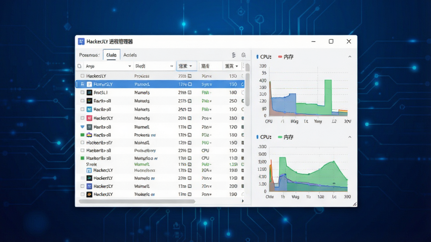Tick the checkbox of the first HackerJLY row
This screenshot has width=431, height=242.
point(82,76)
